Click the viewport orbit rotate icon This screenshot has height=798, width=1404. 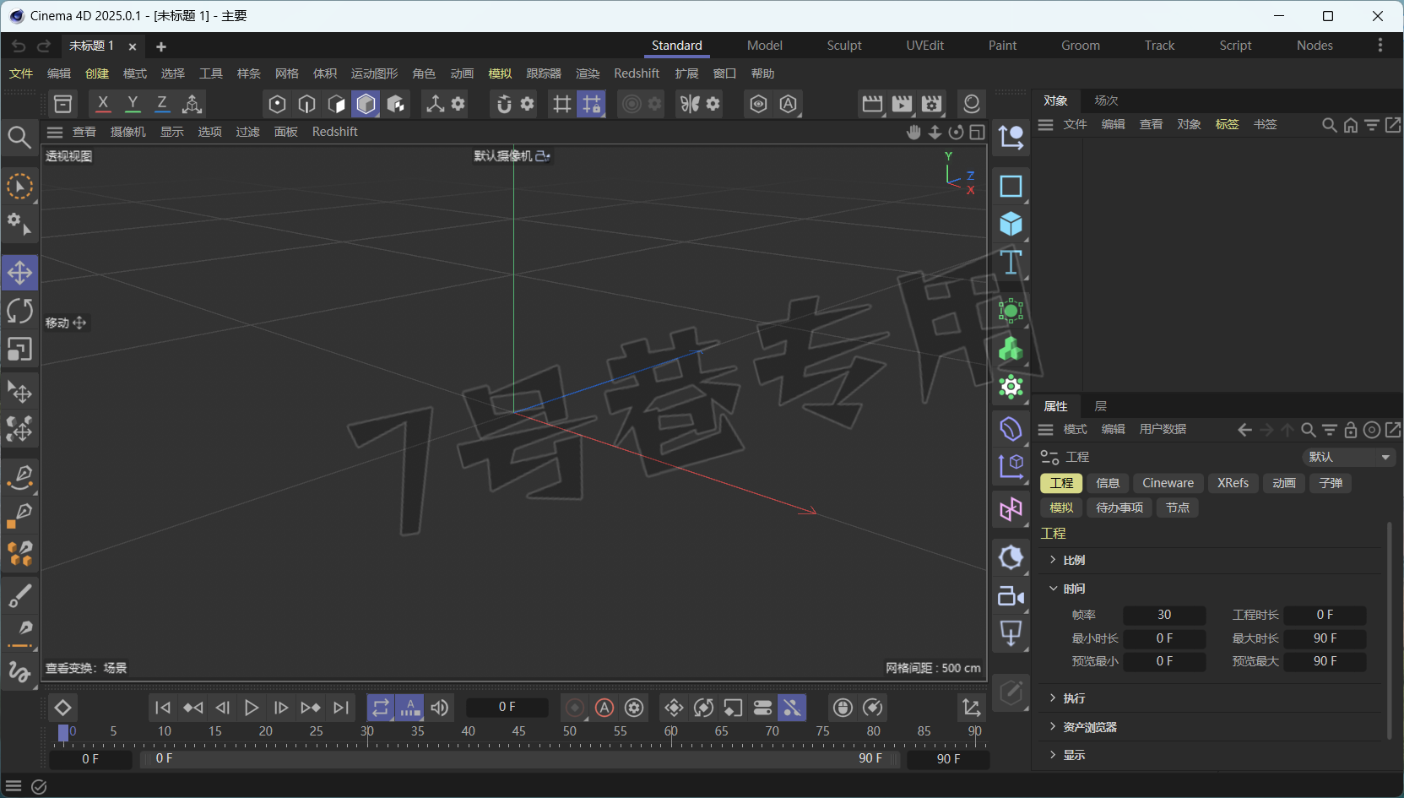[956, 132]
